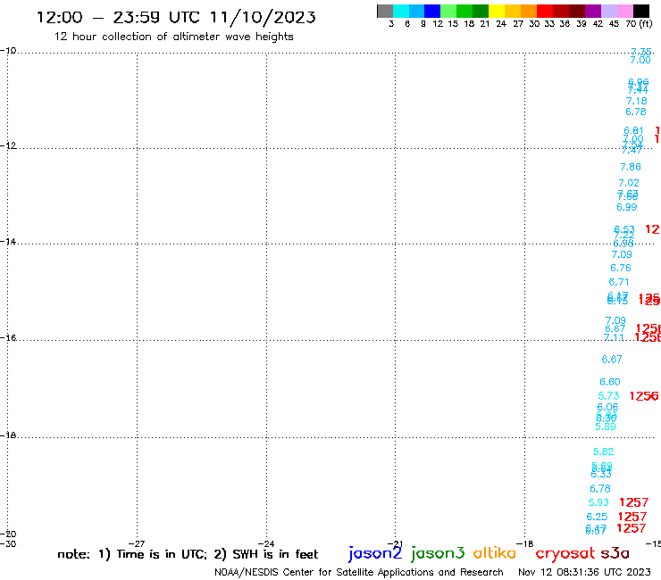Image resolution: width=661 pixels, height=580 pixels.
Task: Click the -16 latitude axis label
Action: coord(8,338)
